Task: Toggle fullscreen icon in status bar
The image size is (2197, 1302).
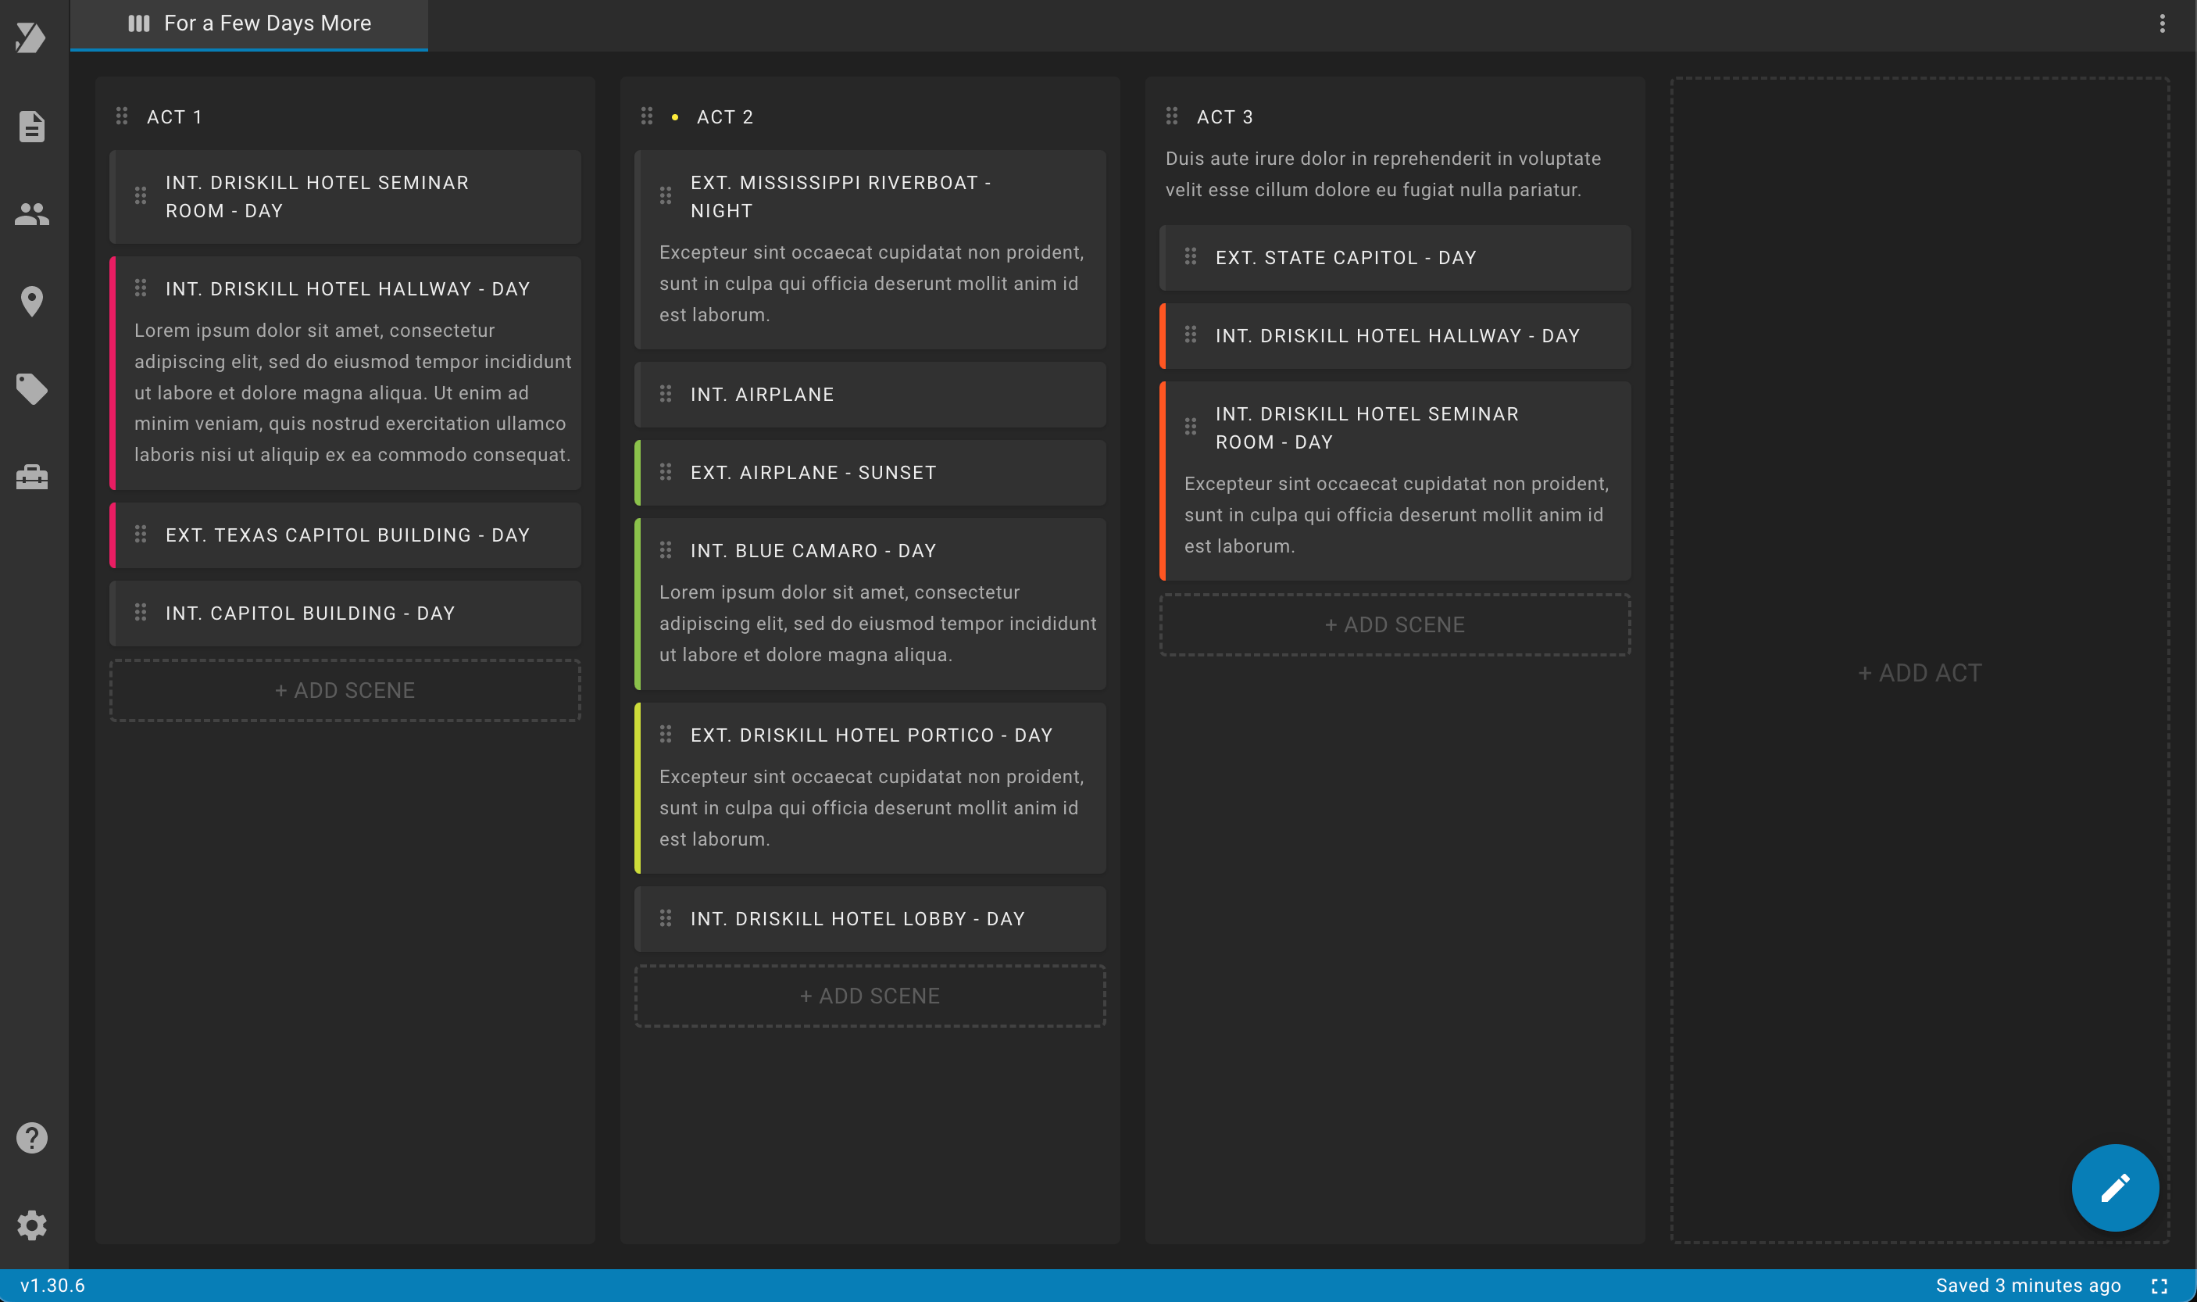Action: click(x=2159, y=1286)
